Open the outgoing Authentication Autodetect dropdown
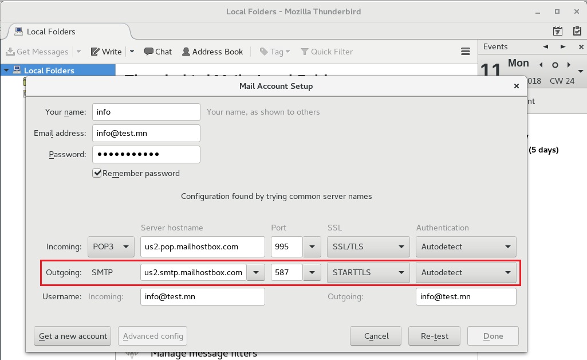 coord(466,272)
